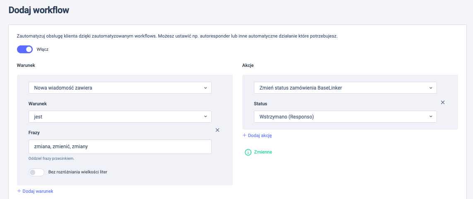This screenshot has width=473, height=199.
Task: Click the plus icon beside Dodaj akcję
Action: pos(244,135)
